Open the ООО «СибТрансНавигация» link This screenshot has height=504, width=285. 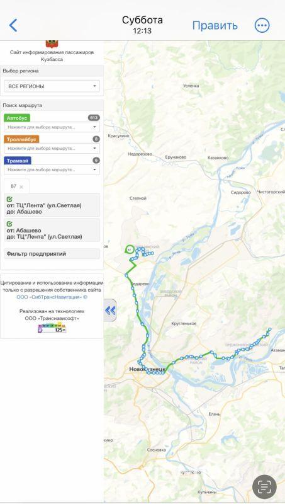pos(52,297)
